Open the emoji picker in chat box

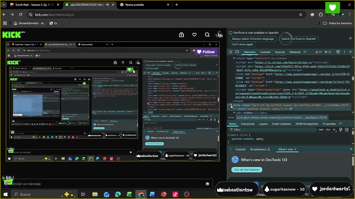point(207,184)
